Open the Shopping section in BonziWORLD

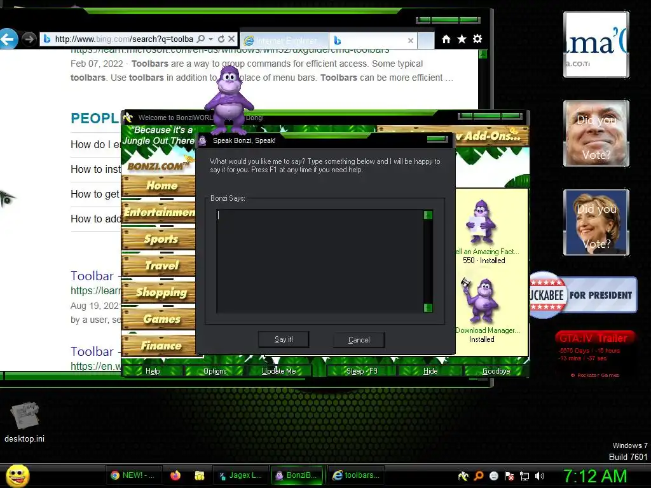(159, 292)
